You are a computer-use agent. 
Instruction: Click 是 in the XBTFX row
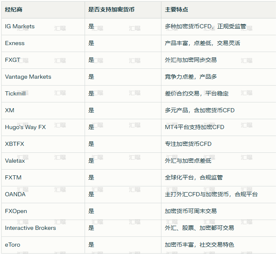(x=91, y=144)
